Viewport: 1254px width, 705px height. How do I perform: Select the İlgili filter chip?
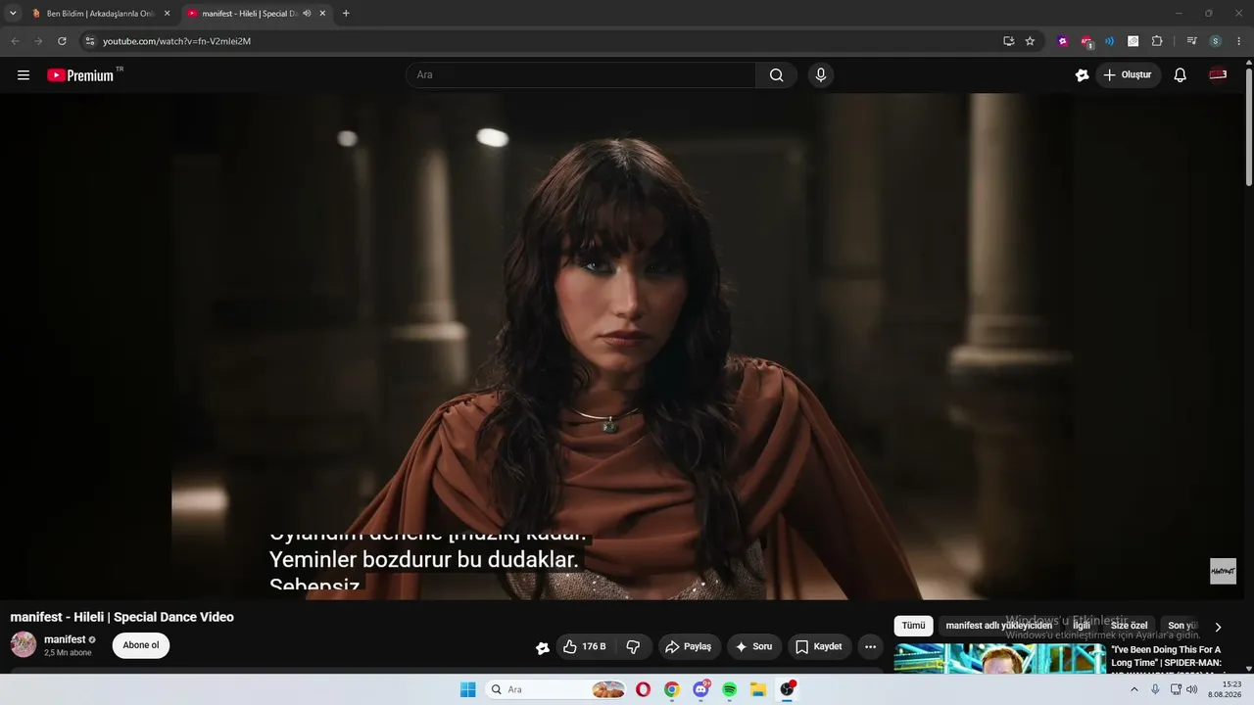[1082, 626]
